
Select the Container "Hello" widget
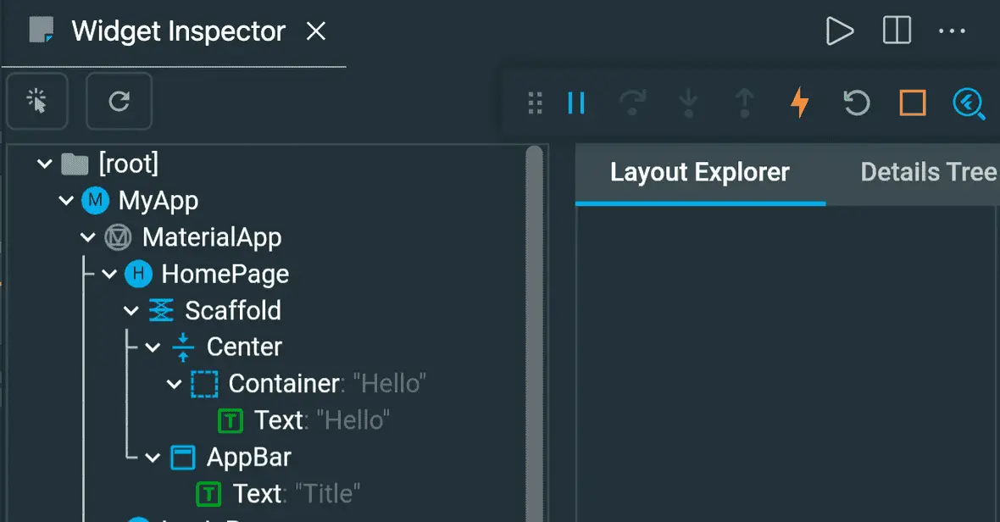click(x=327, y=384)
